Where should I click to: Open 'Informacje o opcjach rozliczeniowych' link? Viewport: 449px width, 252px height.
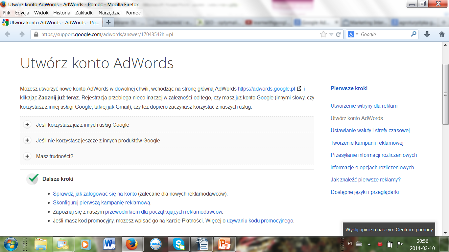coord(372,167)
